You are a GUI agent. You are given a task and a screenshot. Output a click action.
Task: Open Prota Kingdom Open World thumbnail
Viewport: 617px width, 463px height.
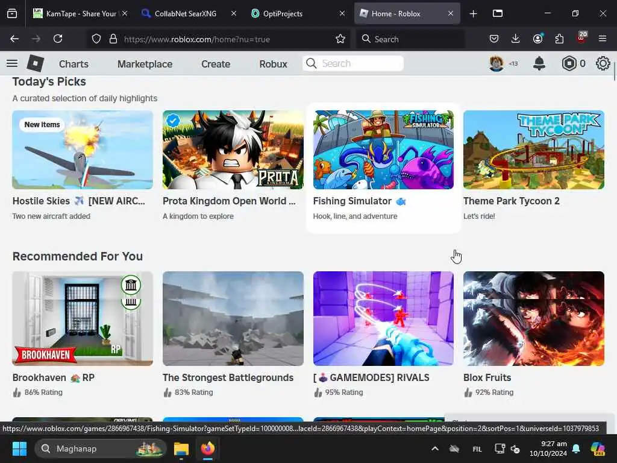233,150
